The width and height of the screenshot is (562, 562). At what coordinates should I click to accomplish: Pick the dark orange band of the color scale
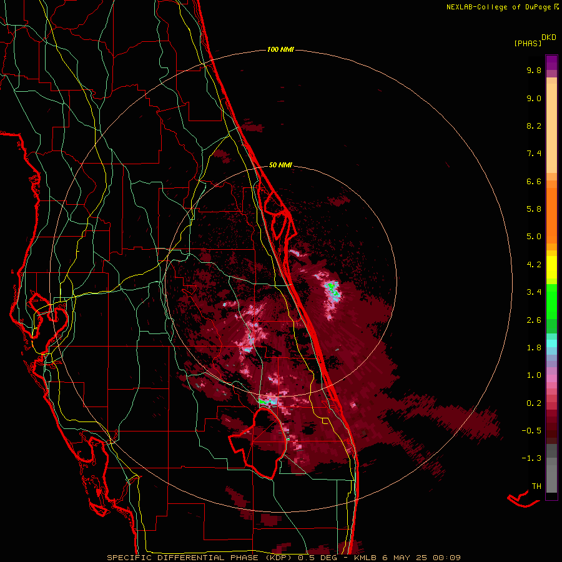pyautogui.click(x=551, y=215)
